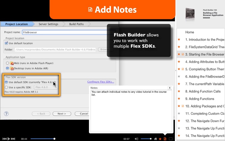Screen dimensions: 225x141
Task: Click the star beside 9. Adding Functions
Action: tap(179, 99)
